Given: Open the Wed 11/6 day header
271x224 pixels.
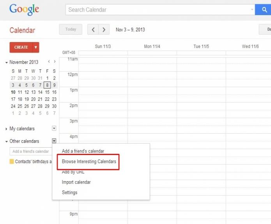Looking at the screenshot, I should (x=250, y=46).
